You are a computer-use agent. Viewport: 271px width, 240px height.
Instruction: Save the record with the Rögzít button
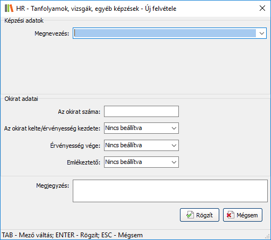pyautogui.click(x=199, y=215)
